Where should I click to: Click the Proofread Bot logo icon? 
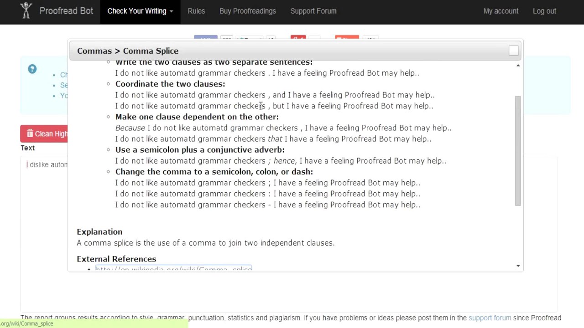26,10
